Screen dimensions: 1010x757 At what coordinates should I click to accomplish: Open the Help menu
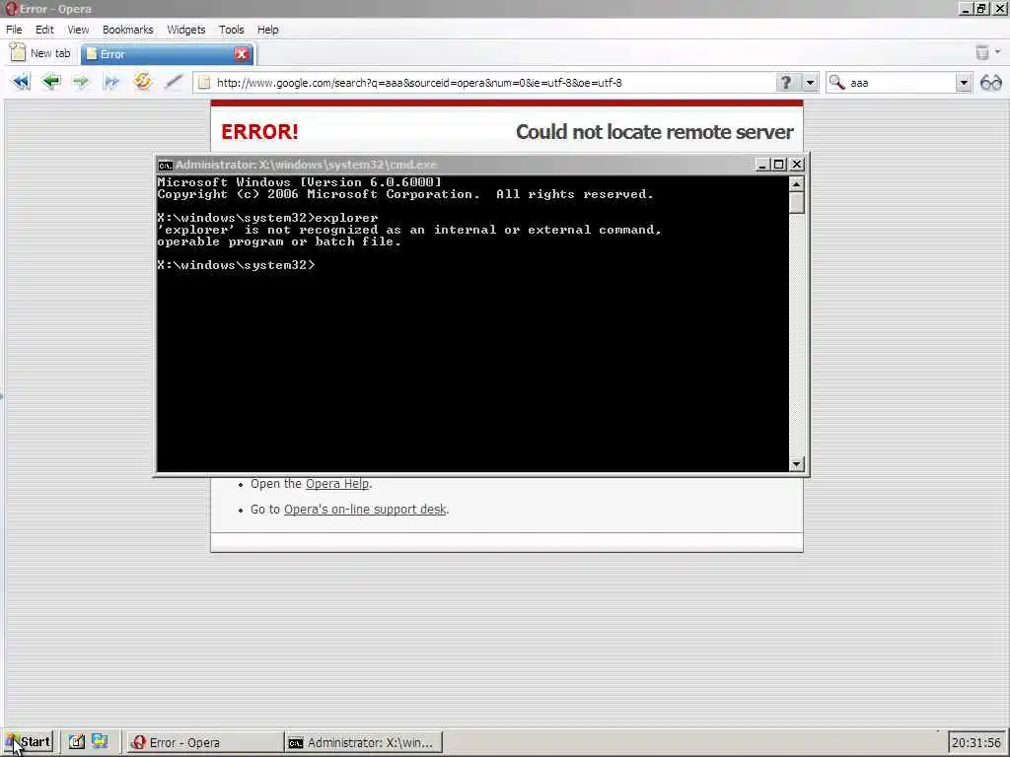point(268,30)
